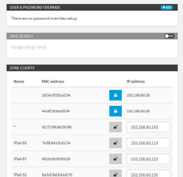Click the MAC address column header
The image size is (183, 177).
pyautogui.click(x=53, y=81)
